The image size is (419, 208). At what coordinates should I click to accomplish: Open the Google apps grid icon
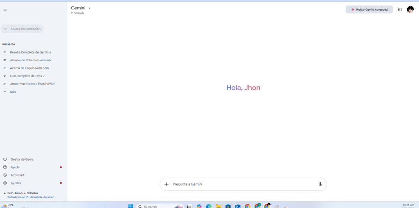(x=400, y=10)
